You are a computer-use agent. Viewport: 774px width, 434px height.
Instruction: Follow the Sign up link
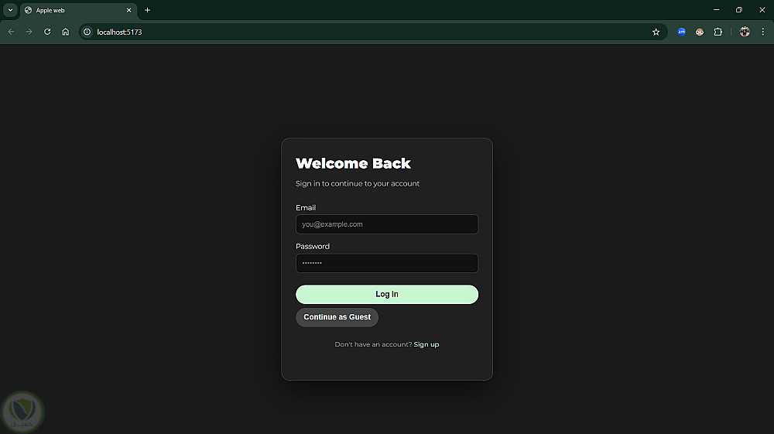pos(426,344)
